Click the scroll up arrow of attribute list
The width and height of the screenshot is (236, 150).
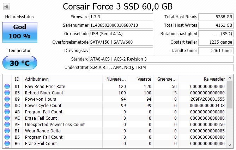pos(230,78)
